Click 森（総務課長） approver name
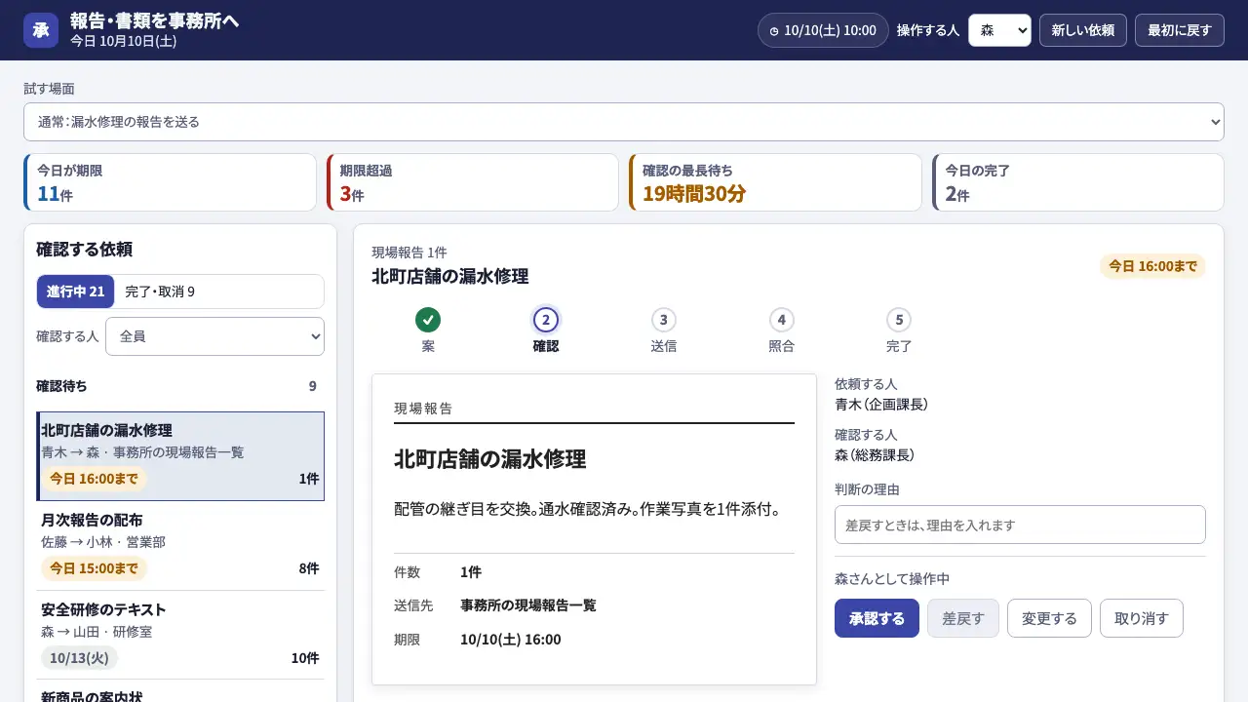The width and height of the screenshot is (1248, 702). point(875,455)
